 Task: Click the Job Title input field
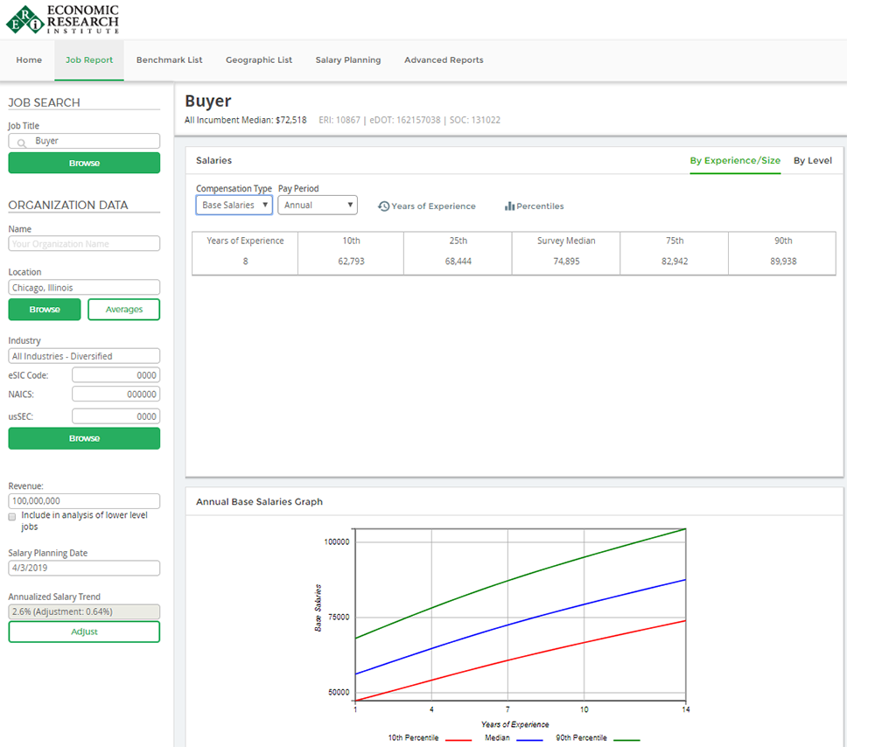click(x=84, y=141)
